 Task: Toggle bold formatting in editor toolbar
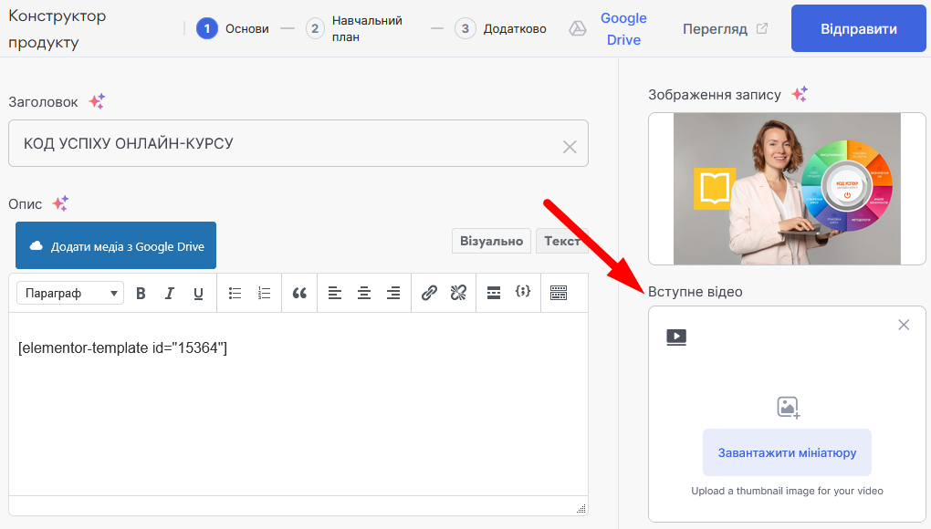click(141, 293)
